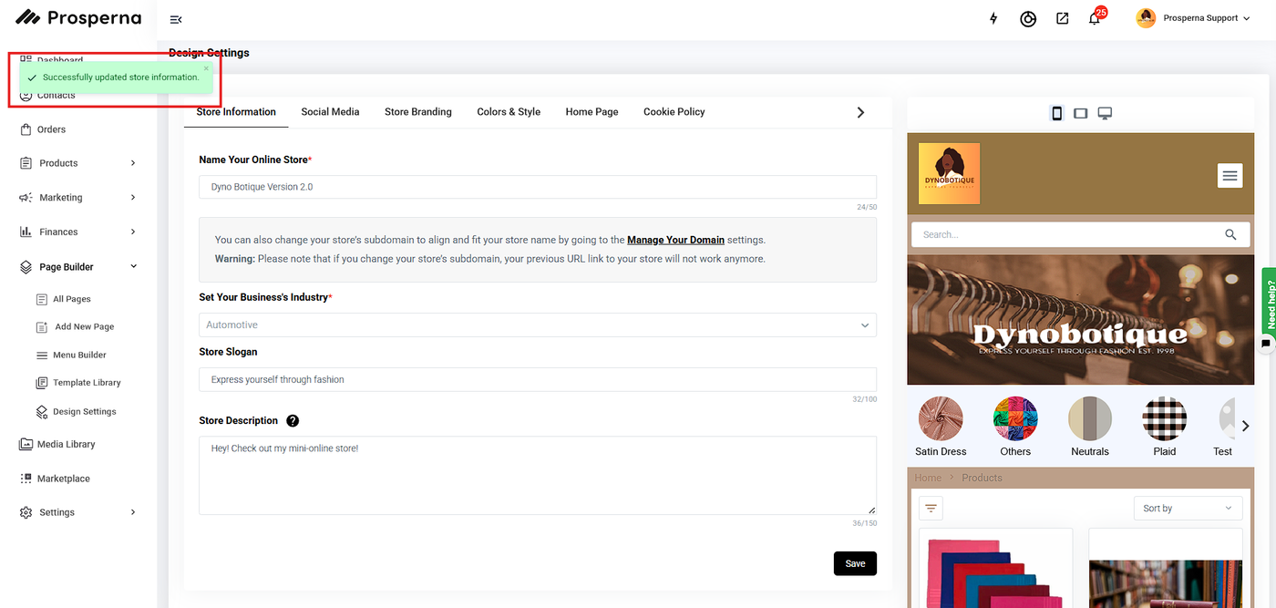Click the Dynobotique banner image
This screenshot has width=1276, height=608.
click(x=1081, y=320)
